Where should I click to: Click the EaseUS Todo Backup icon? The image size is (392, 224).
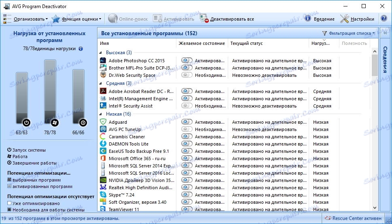[x=103, y=151]
